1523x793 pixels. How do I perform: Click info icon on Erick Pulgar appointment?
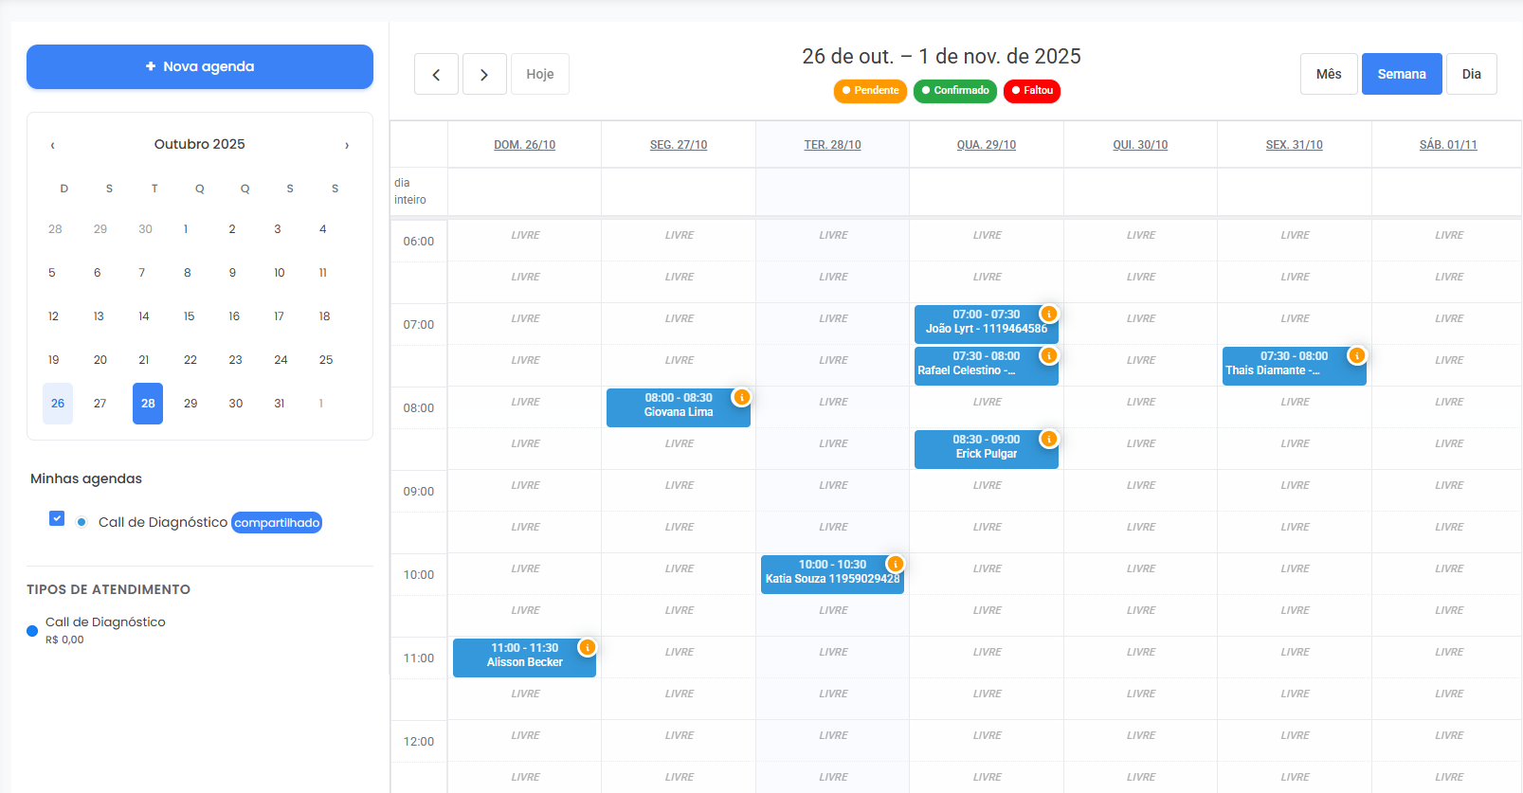click(1049, 439)
